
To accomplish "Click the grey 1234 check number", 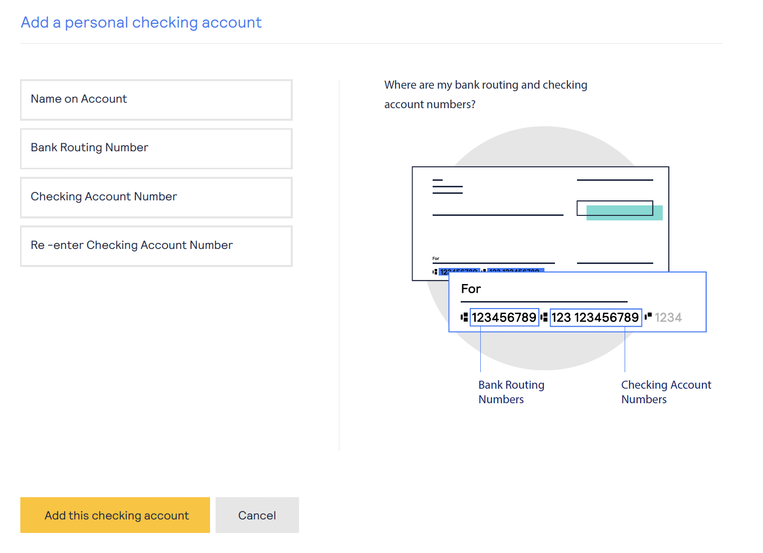I will (668, 318).
